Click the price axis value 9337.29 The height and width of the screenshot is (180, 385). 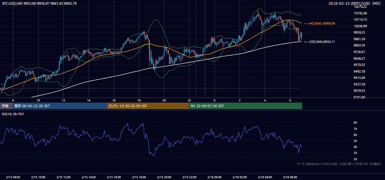(359, 84)
